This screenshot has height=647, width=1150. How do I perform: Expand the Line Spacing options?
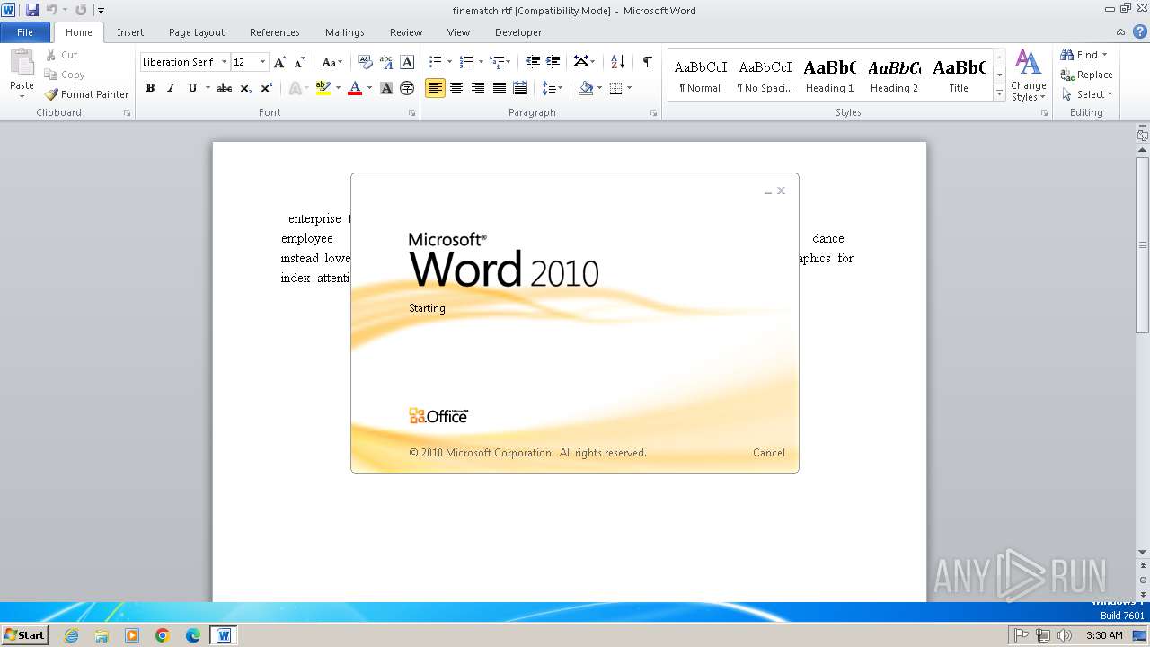coord(553,88)
